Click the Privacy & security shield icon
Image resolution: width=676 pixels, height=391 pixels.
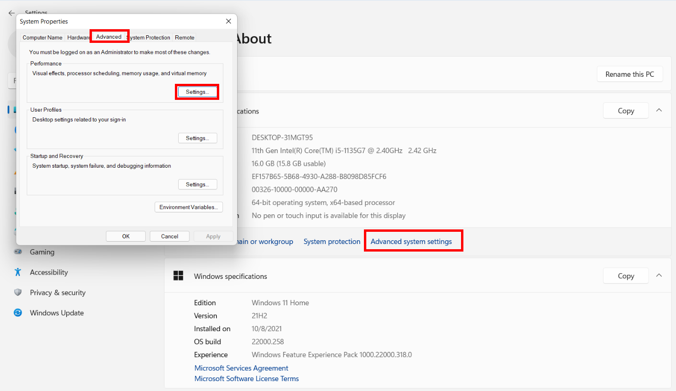18,293
